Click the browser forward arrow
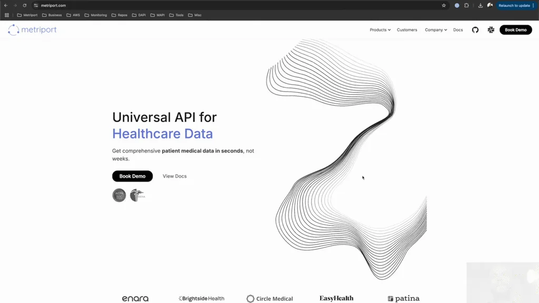Image resolution: width=539 pixels, height=303 pixels. [x=15, y=5]
